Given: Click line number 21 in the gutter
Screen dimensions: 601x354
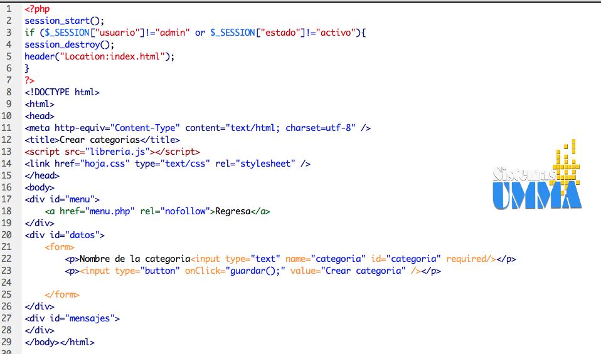Looking at the screenshot, I should click(7, 247).
